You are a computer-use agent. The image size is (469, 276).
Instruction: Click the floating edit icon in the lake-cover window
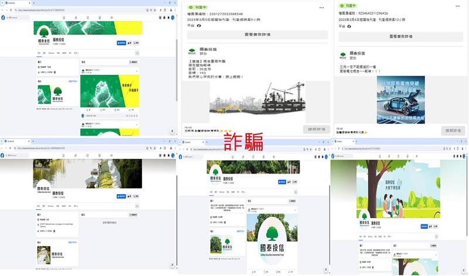coord(172,265)
